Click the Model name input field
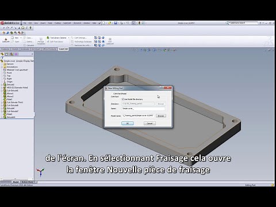Screen dimensions: 276x207 coord(138,116)
